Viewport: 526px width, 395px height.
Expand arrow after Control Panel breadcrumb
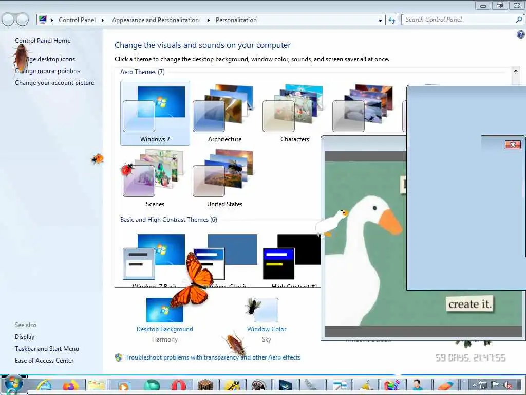point(103,20)
